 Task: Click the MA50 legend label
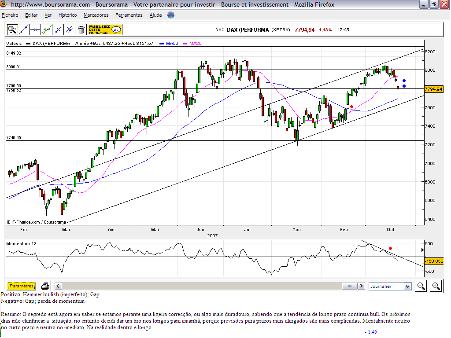click(x=172, y=44)
